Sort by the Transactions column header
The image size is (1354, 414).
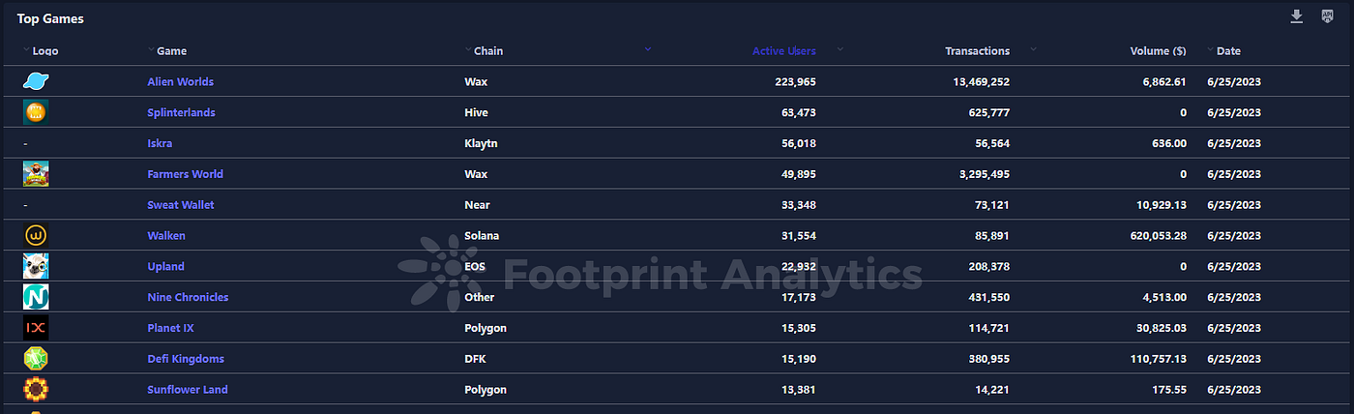tap(977, 51)
